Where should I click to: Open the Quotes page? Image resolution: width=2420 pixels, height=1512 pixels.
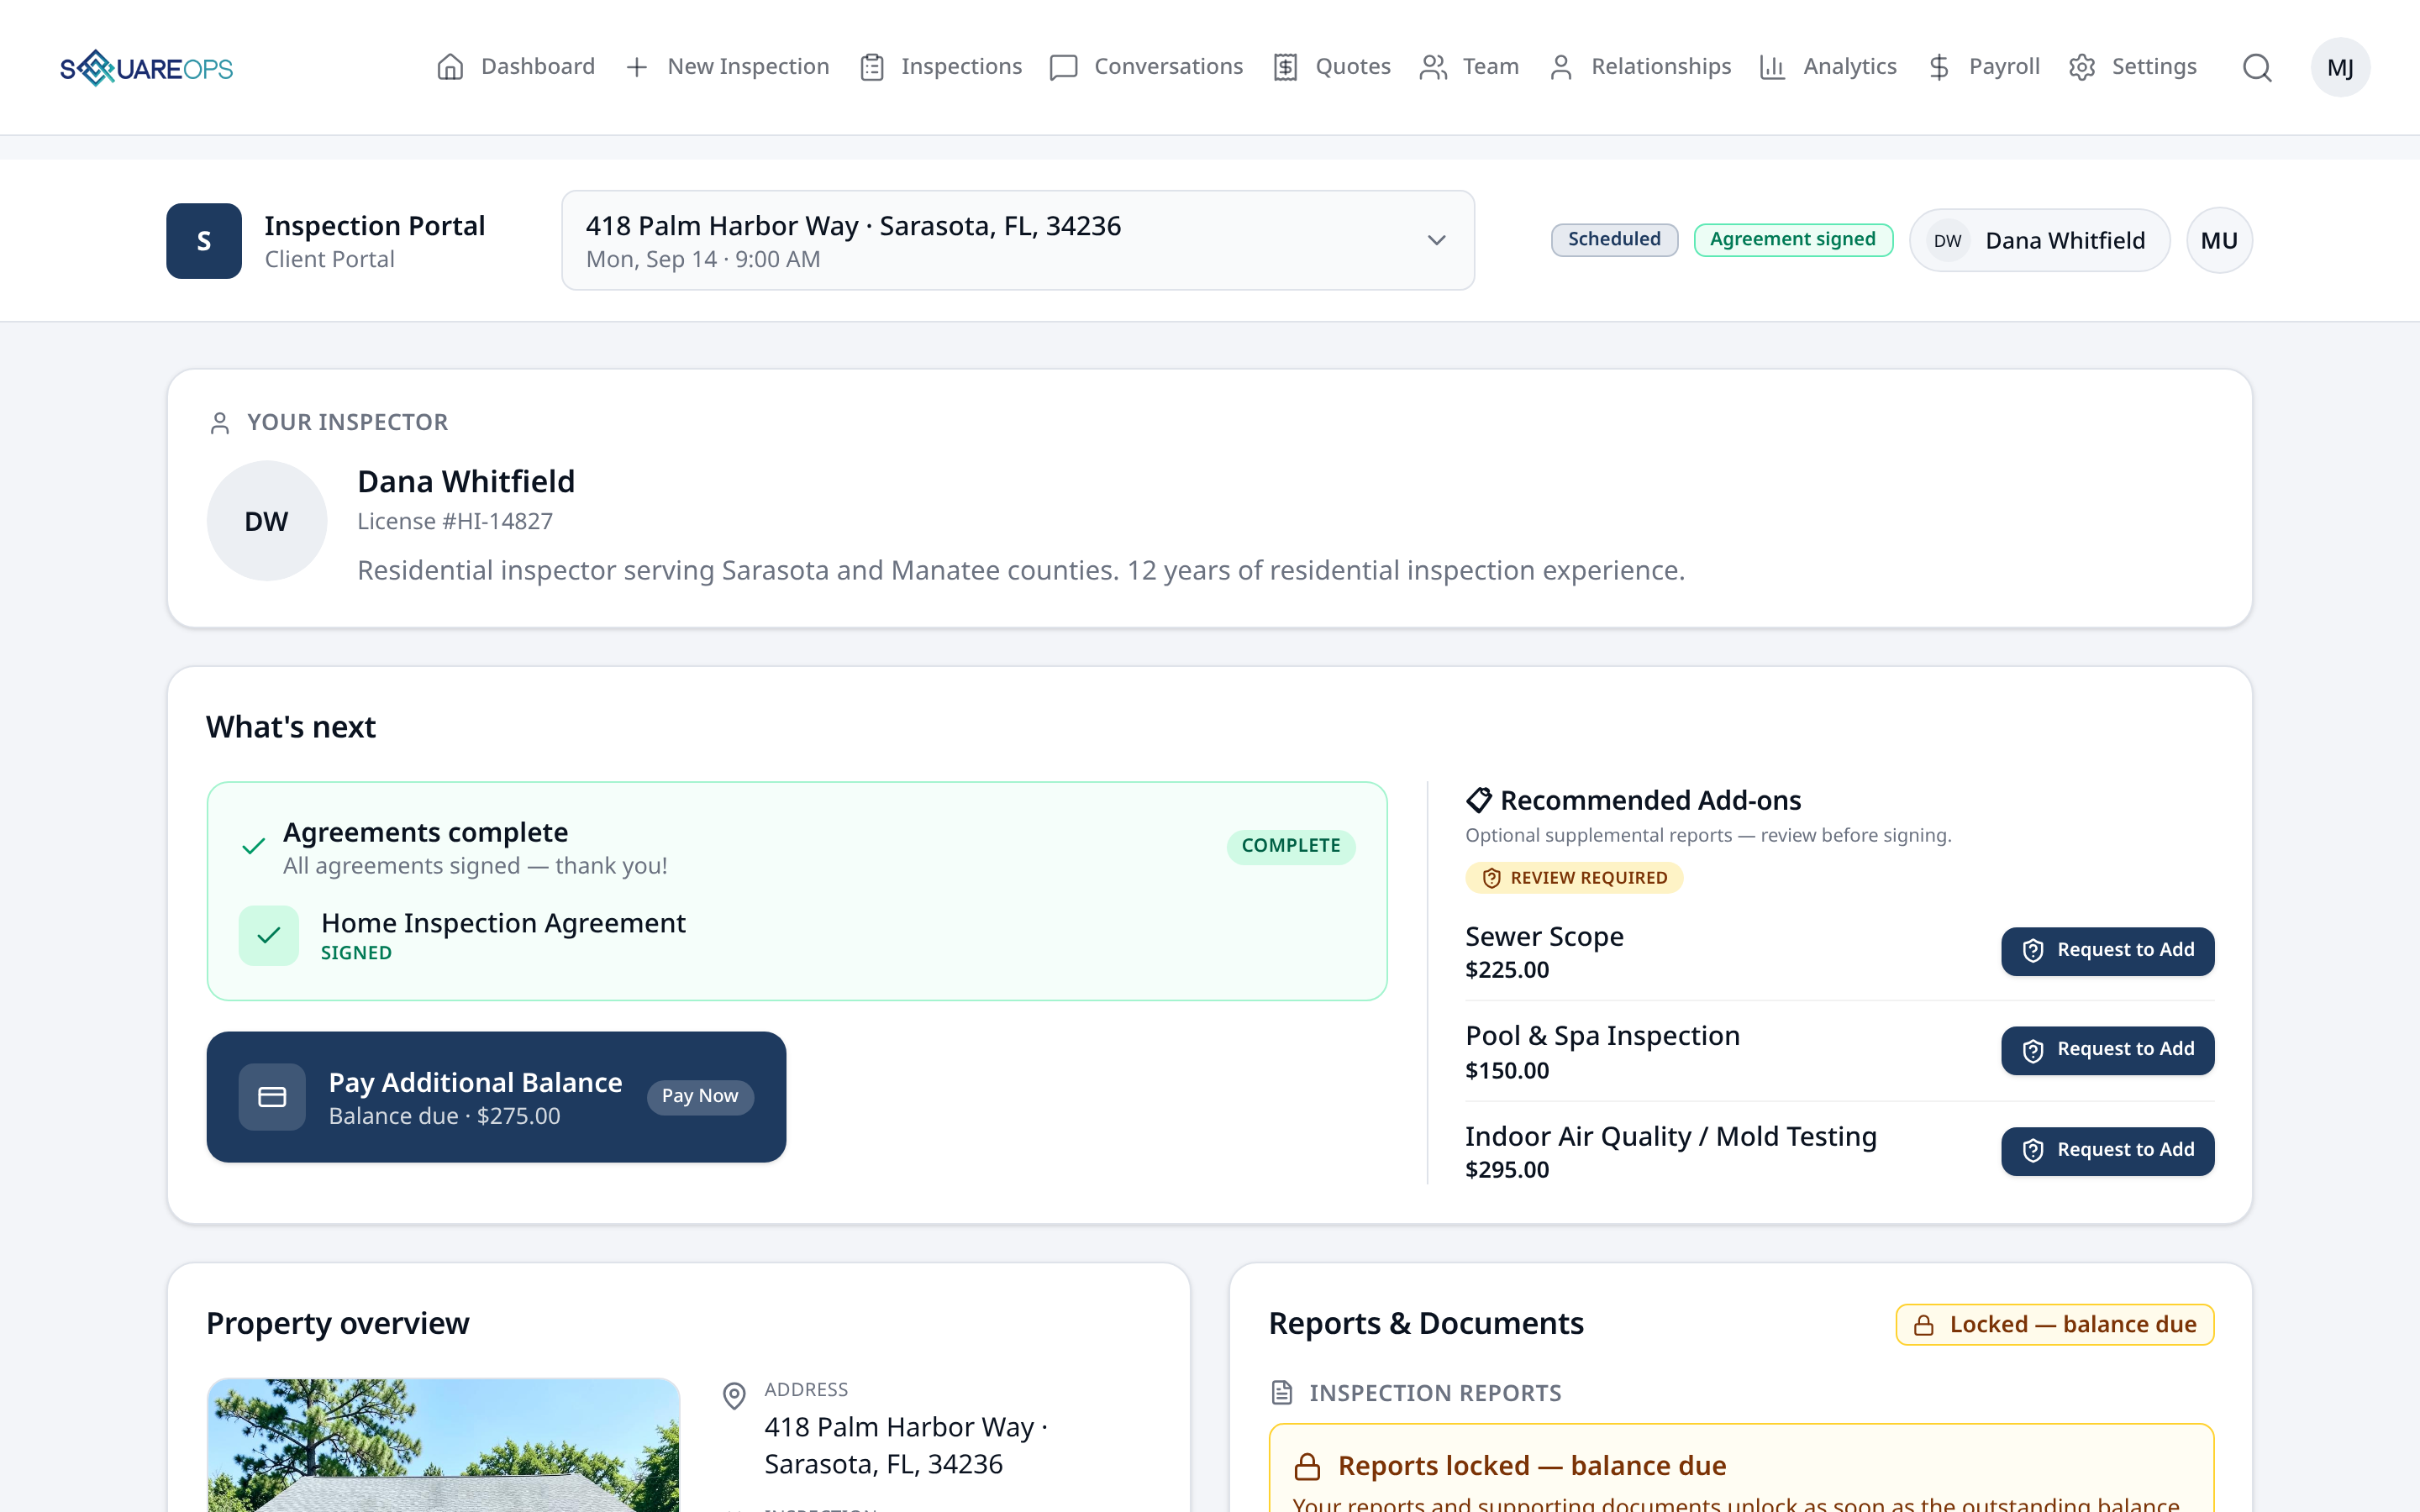tap(1332, 67)
